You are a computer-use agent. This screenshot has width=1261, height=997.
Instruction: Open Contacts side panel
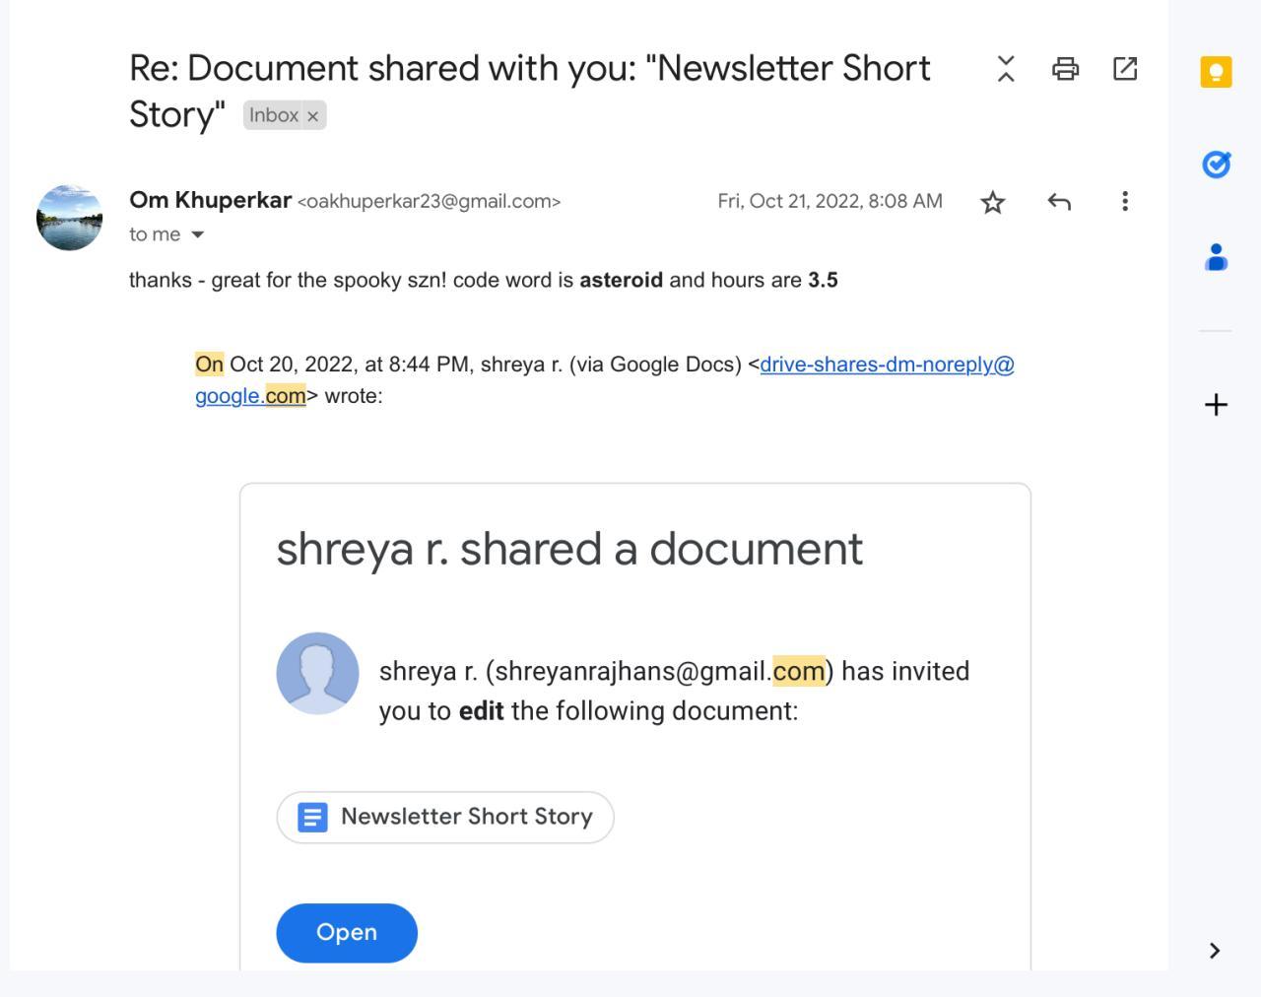point(1216,257)
